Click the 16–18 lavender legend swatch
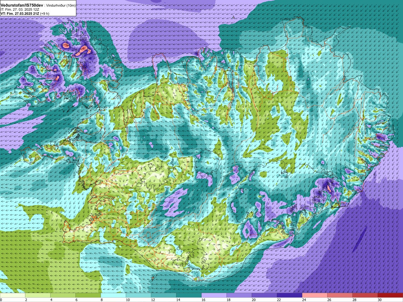The image size is (403, 302). [x=214, y=295]
